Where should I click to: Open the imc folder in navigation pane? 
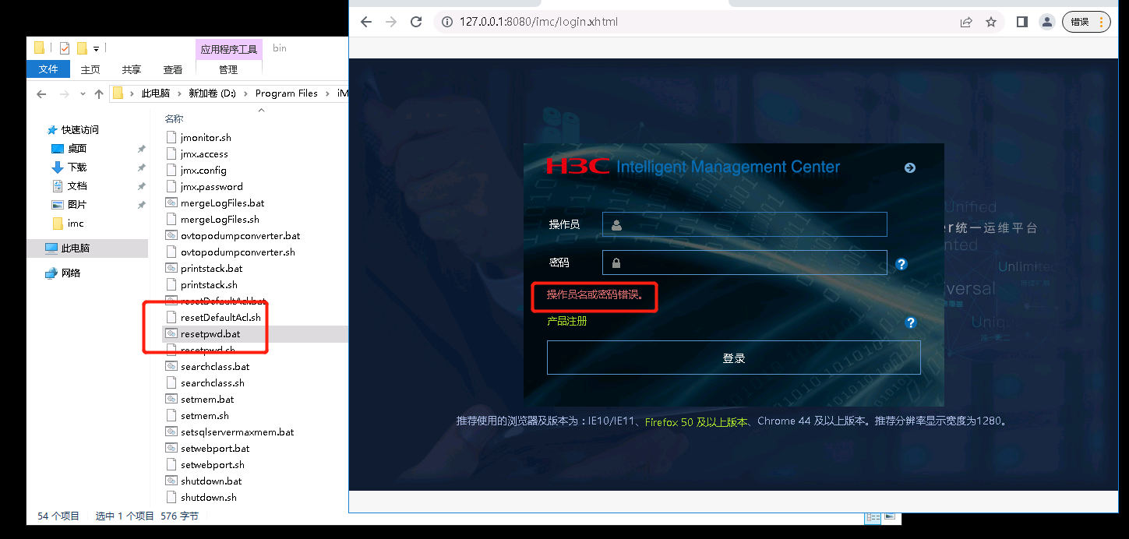click(75, 224)
